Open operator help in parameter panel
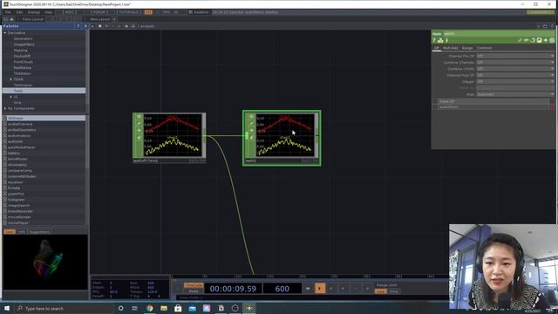Image resolution: width=558 pixels, height=314 pixels. pos(434,40)
